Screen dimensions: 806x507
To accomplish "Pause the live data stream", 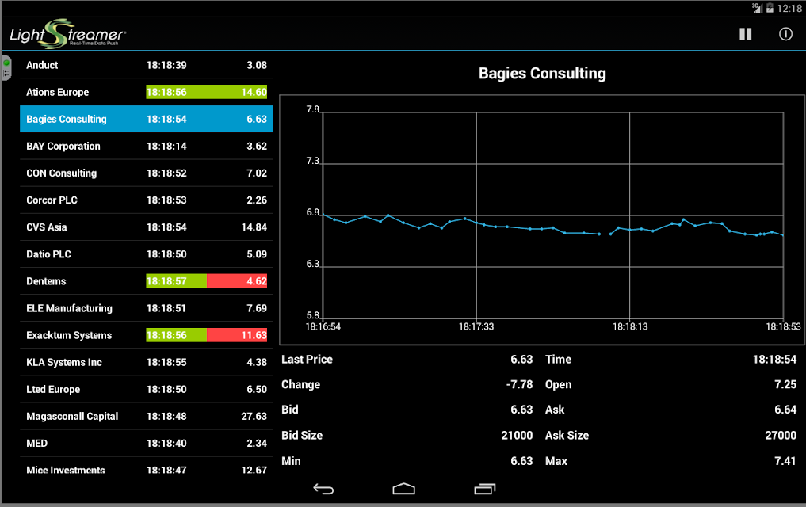I will point(745,34).
